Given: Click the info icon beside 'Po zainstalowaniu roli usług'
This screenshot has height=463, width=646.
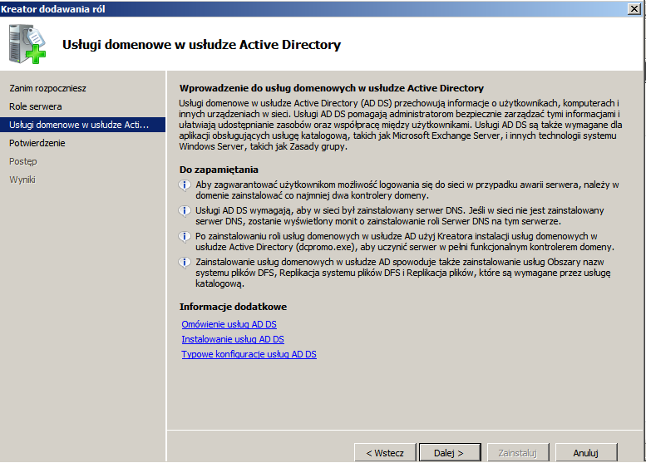Looking at the screenshot, I should tap(185, 236).
